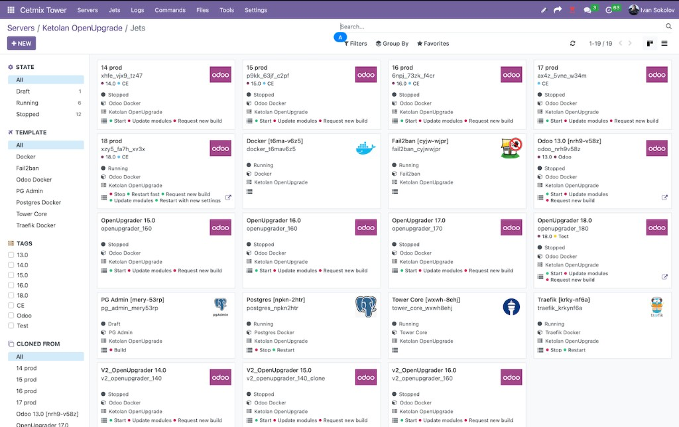Click the NEW button
The height and width of the screenshot is (427, 679).
click(21, 44)
